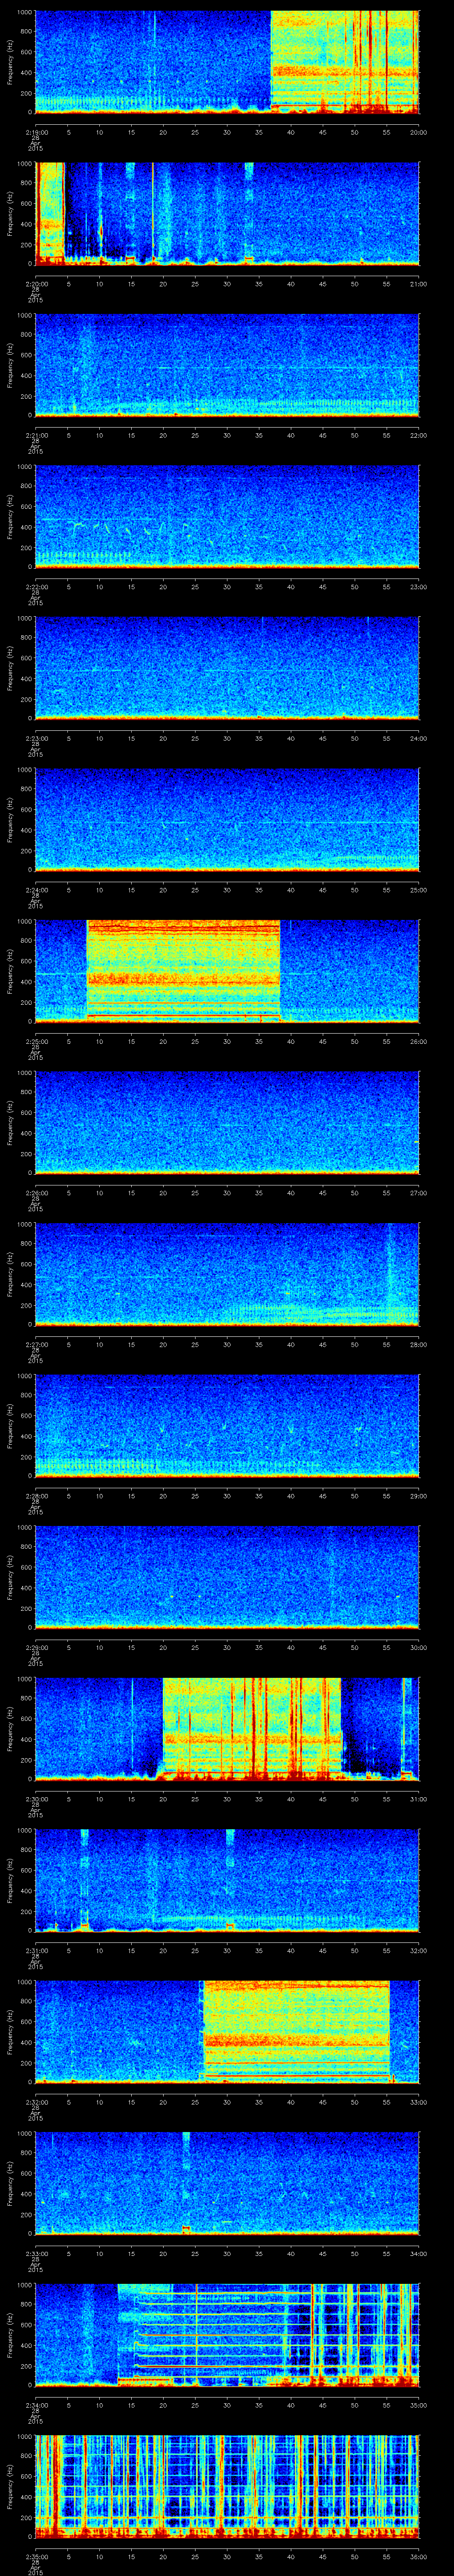Image resolution: width=454 pixels, height=2576 pixels.
Task: Click the 22:00 end time label
Action: tap(418, 435)
